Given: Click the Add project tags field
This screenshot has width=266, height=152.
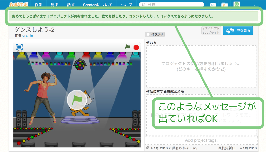Looking at the screenshot, I should coord(201,140).
